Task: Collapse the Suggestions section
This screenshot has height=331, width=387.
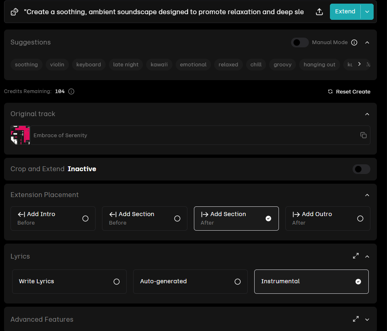Action: tap(367, 42)
